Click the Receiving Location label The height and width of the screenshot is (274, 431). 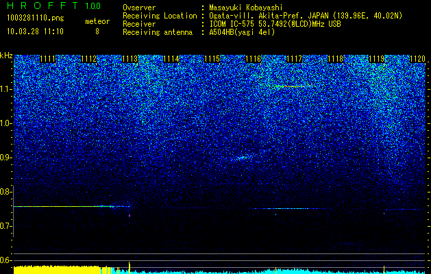(160, 16)
